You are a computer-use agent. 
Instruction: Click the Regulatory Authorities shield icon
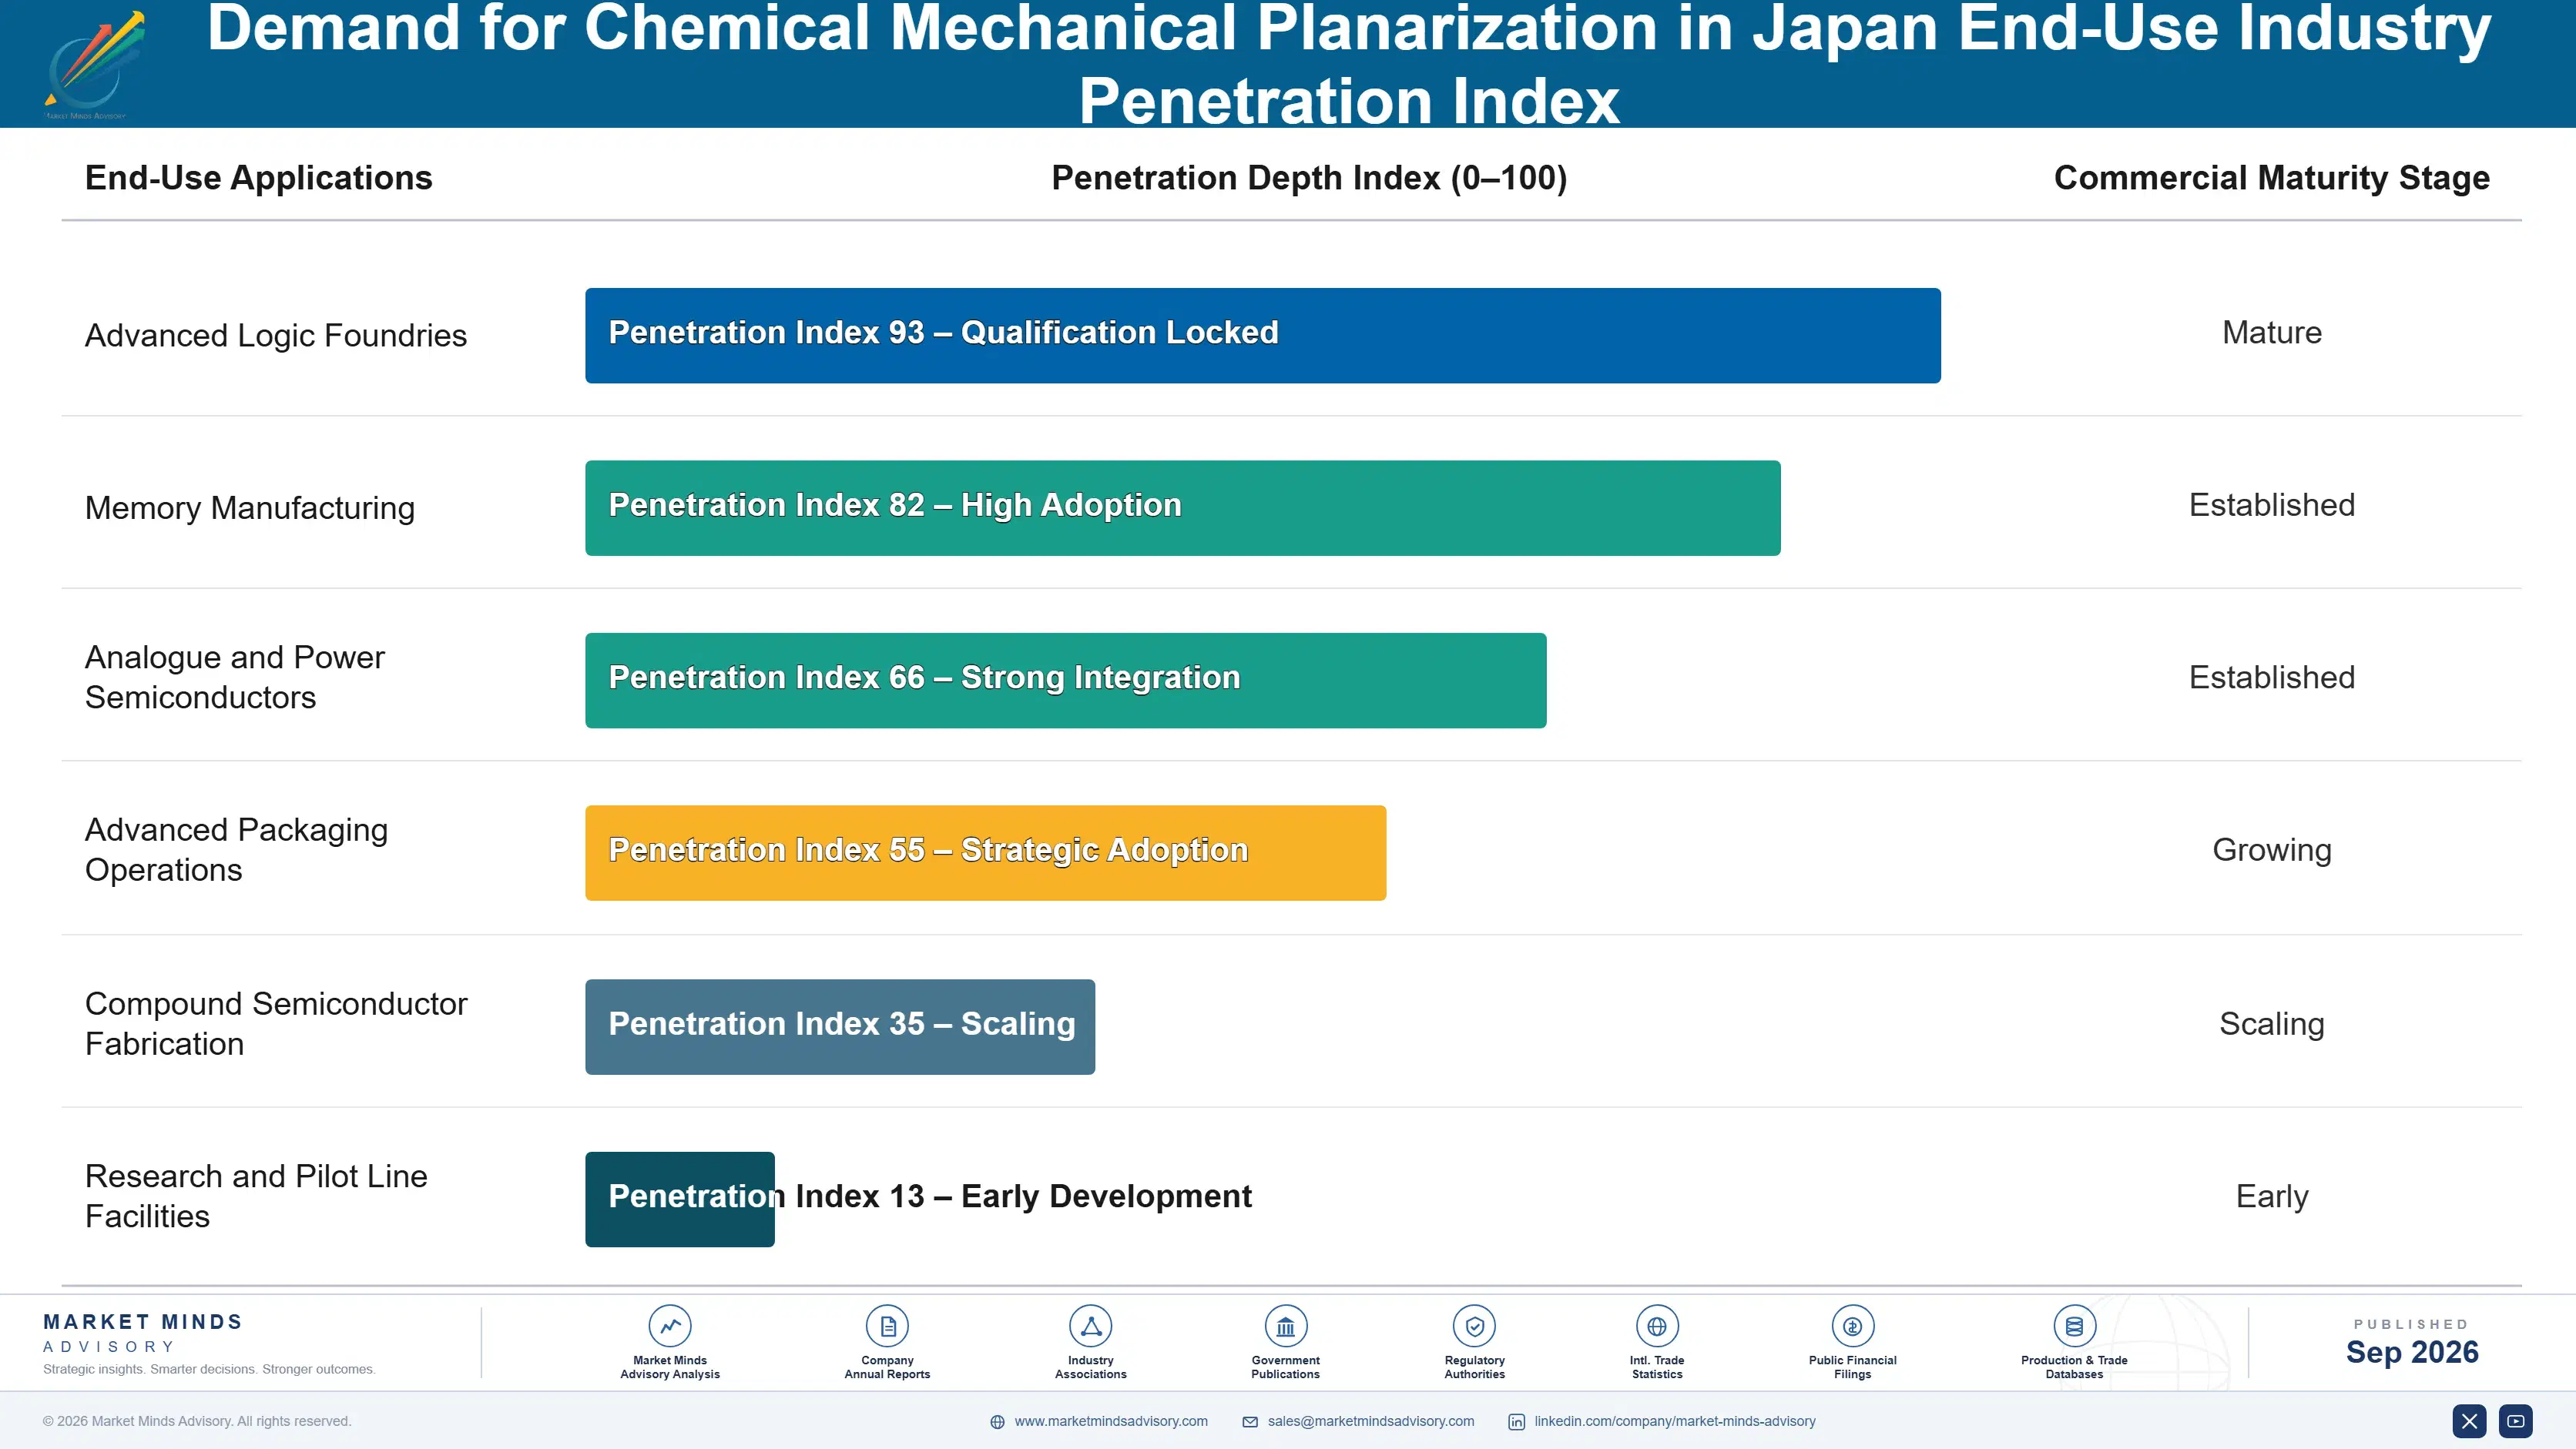[x=1474, y=1326]
